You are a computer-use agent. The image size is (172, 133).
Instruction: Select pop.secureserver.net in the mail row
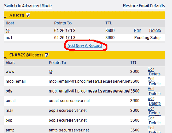[68, 111]
